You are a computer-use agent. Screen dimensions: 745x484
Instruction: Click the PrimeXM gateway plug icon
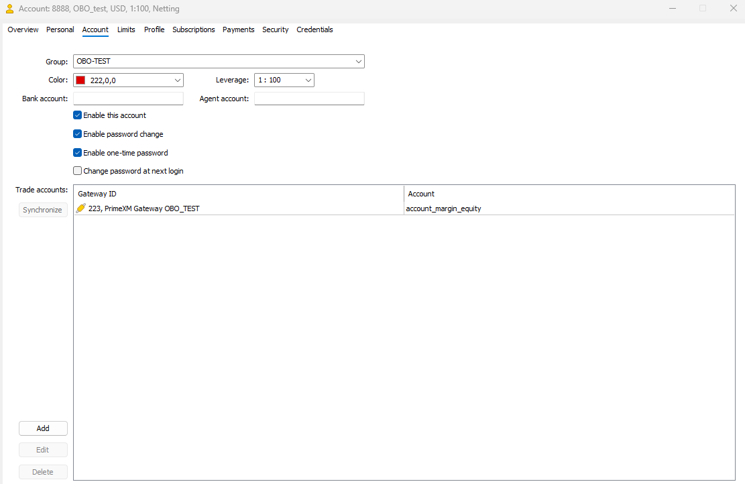pos(80,208)
